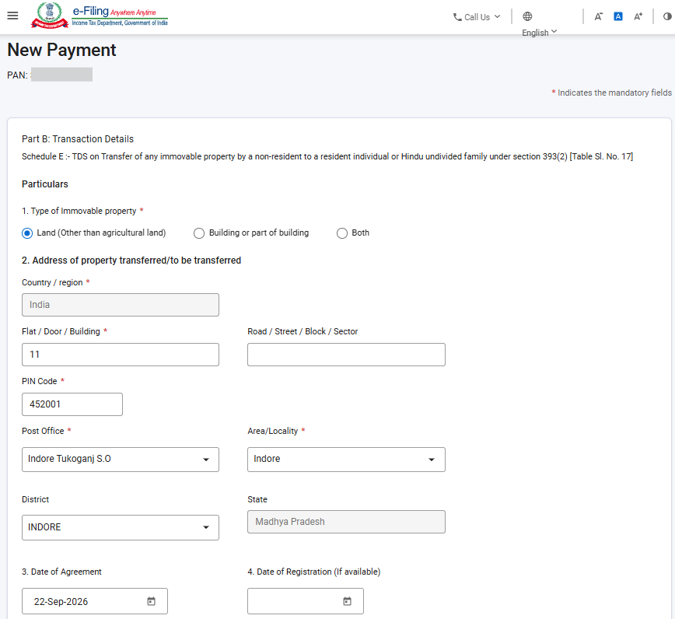Toggle the high contrast mode icon

pyautogui.click(x=667, y=17)
